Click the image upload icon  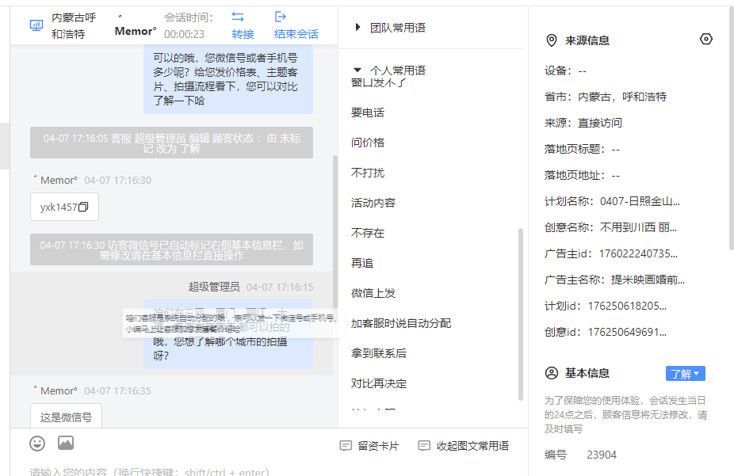pyautogui.click(x=66, y=443)
